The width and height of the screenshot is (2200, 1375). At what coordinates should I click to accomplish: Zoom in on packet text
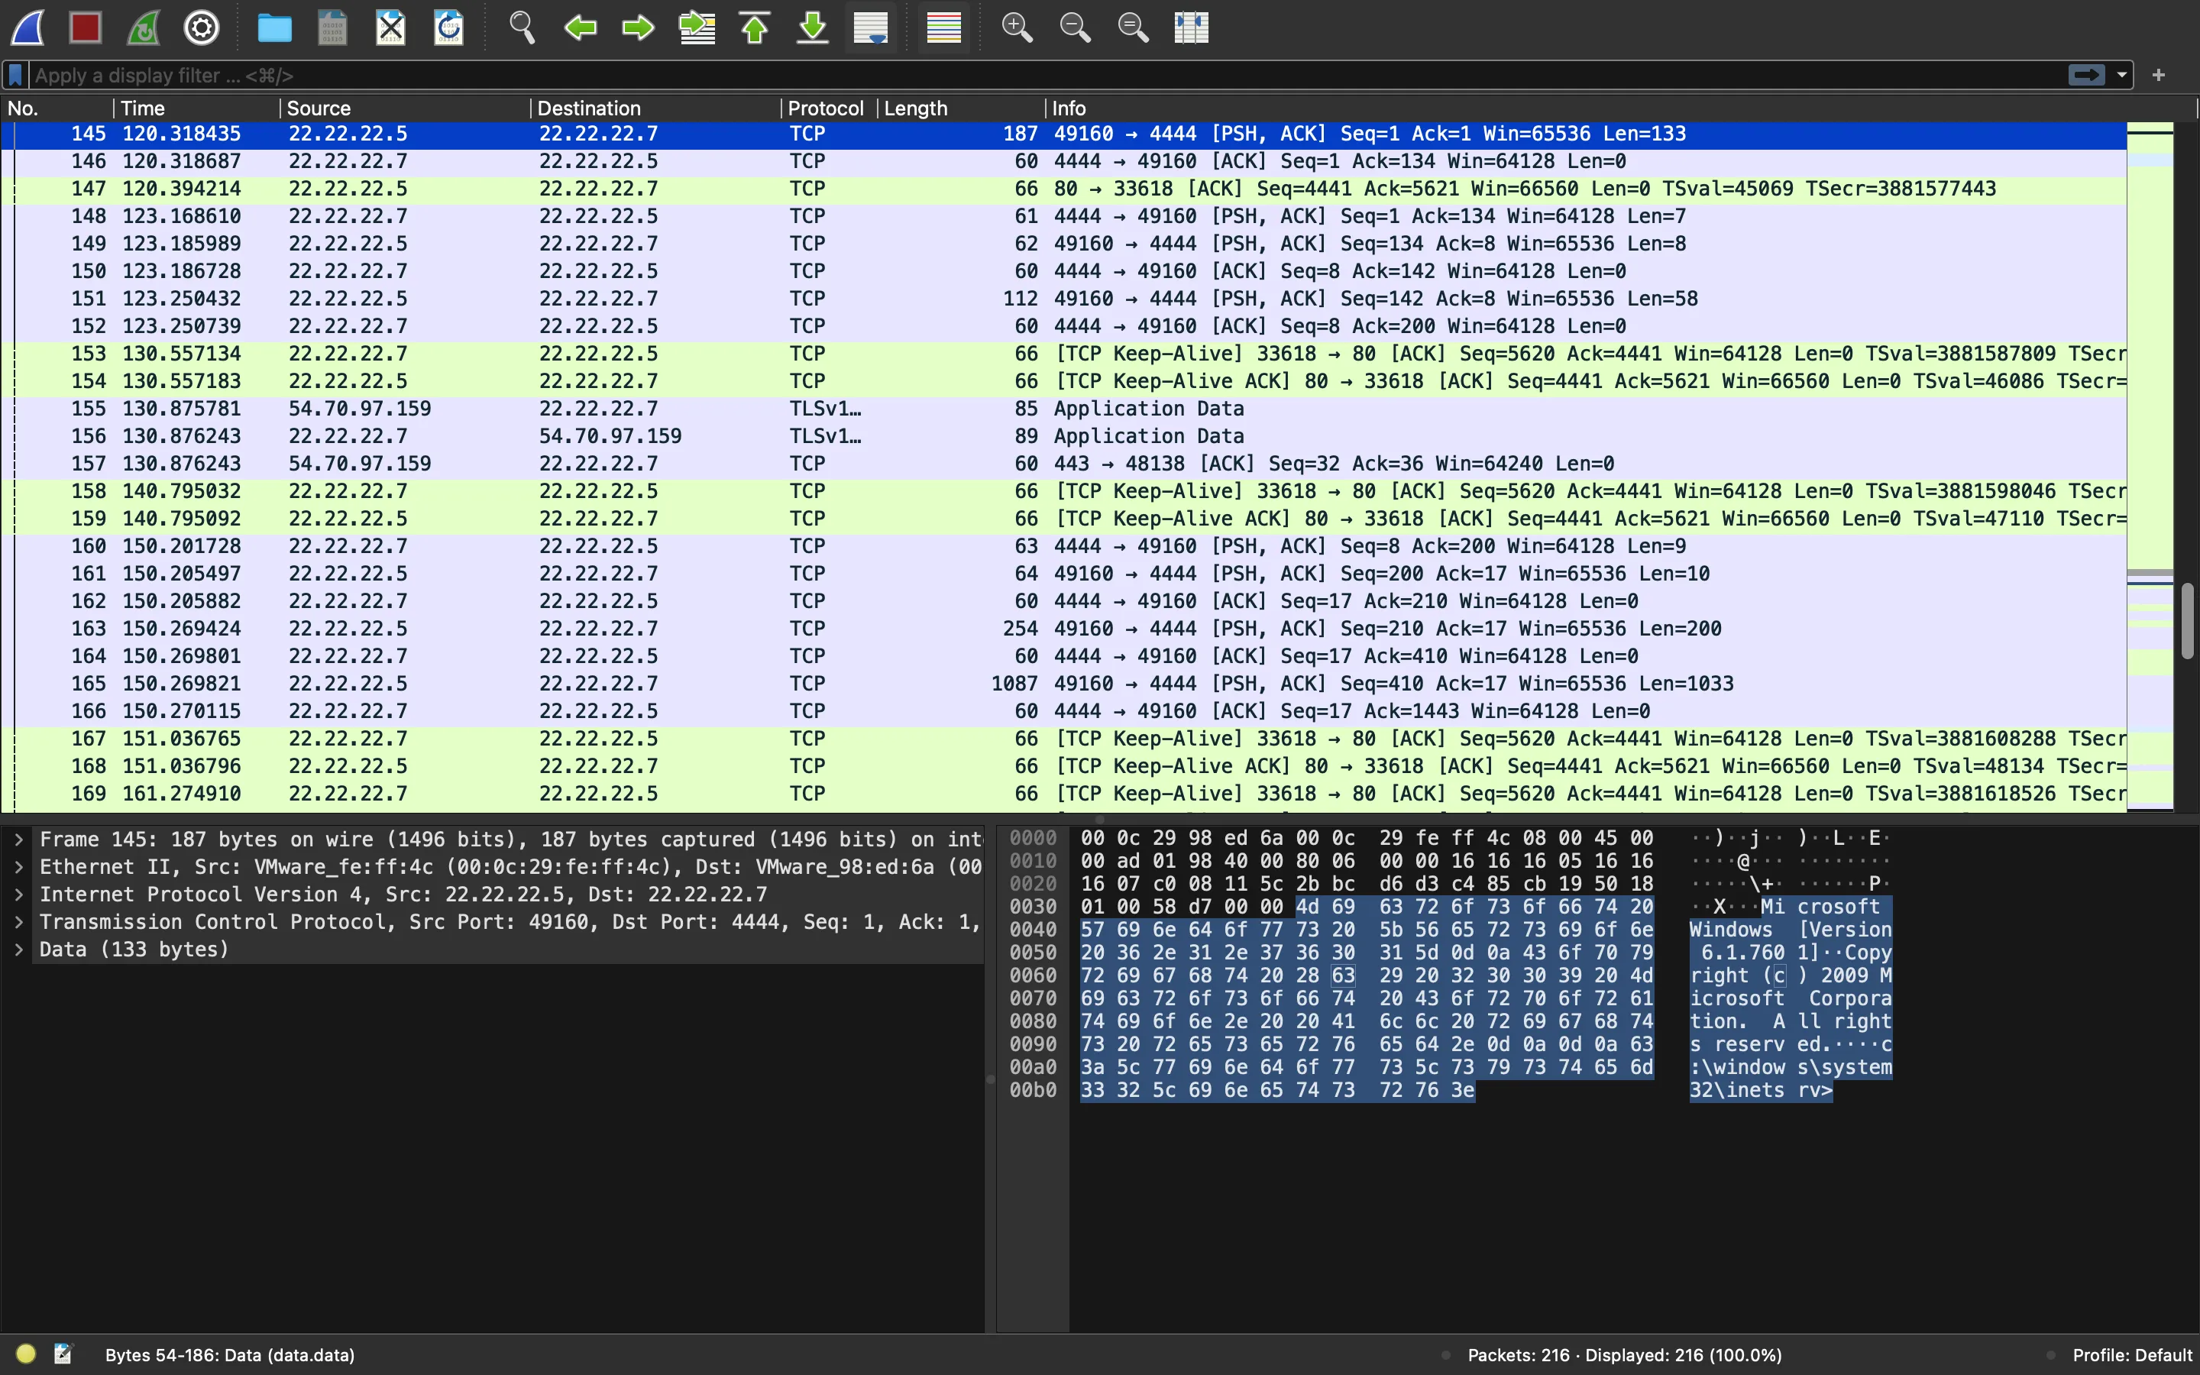(x=1017, y=27)
